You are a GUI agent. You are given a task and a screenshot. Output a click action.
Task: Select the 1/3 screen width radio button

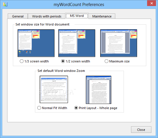coord(22,61)
